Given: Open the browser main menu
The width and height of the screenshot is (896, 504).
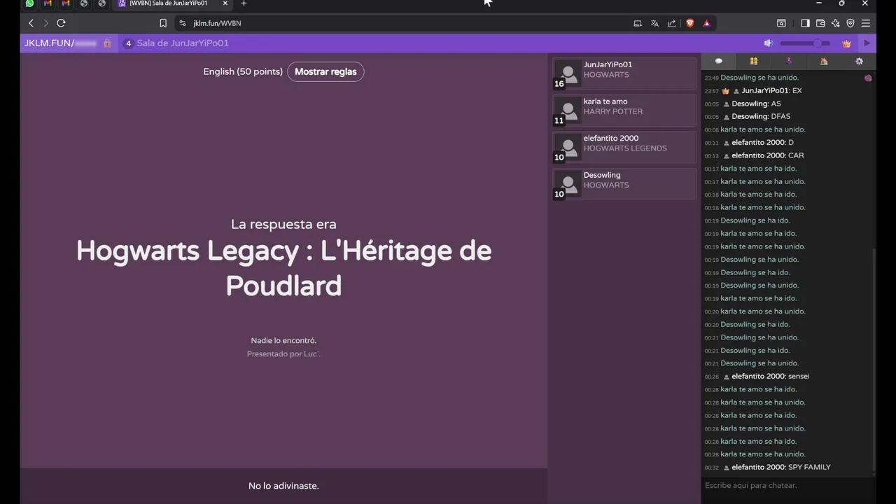Looking at the screenshot, I should point(866,23).
